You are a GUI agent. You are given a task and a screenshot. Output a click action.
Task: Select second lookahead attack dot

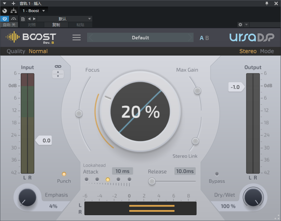97,179
